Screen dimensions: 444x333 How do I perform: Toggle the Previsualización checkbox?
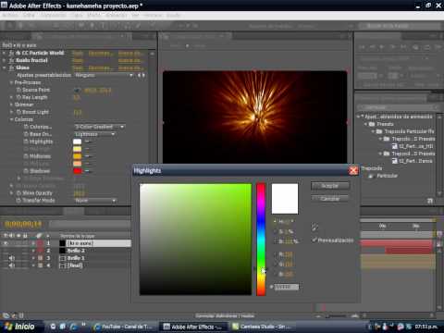point(314,240)
